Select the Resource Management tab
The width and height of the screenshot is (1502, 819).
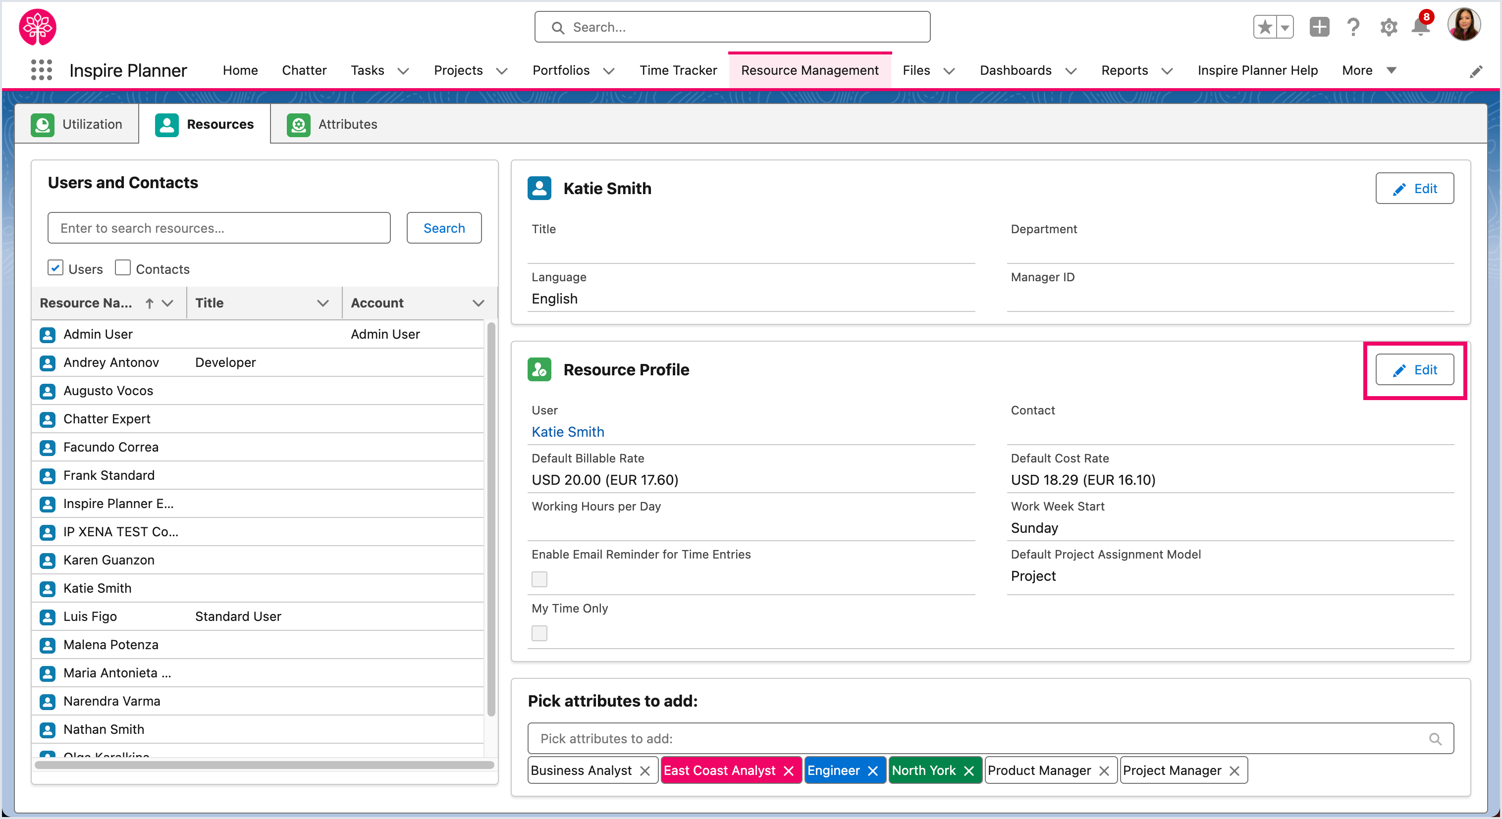pos(809,70)
